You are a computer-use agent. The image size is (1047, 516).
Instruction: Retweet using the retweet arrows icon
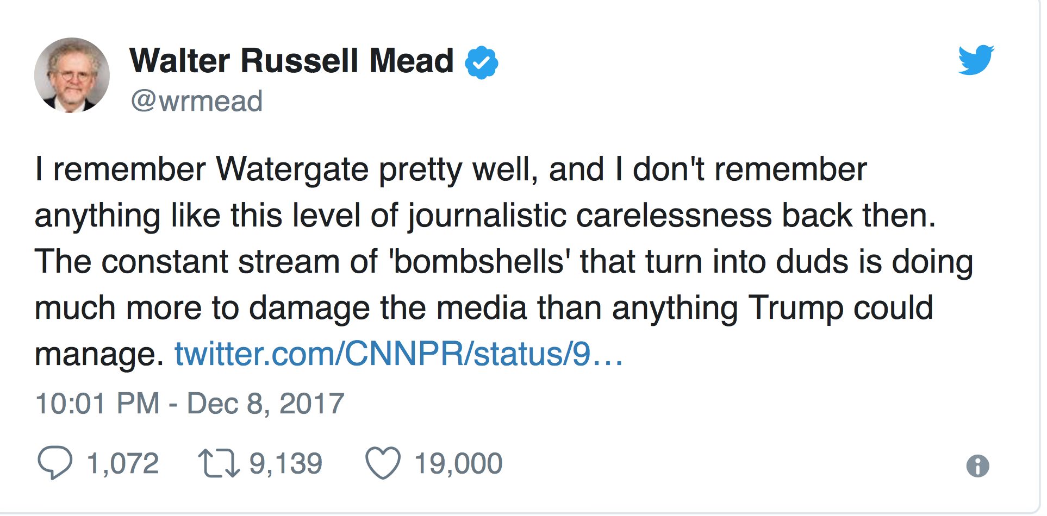click(x=219, y=463)
